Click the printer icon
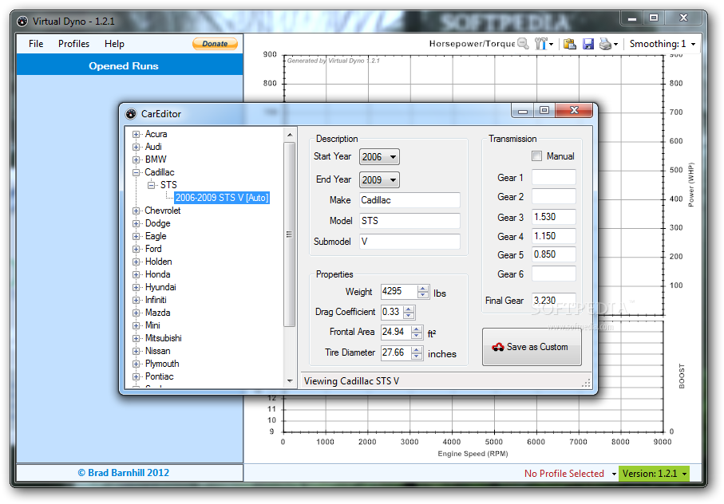 605,44
